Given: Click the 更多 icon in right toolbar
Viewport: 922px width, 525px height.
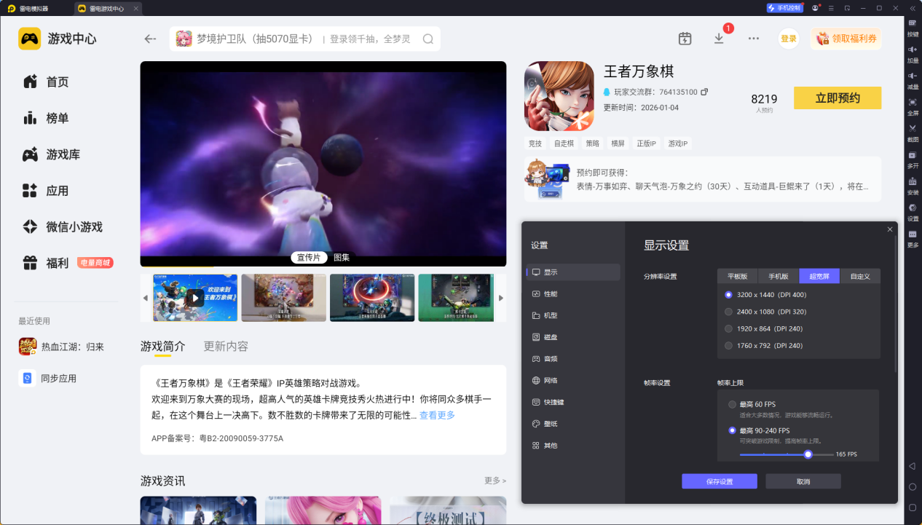Looking at the screenshot, I should [x=913, y=238].
